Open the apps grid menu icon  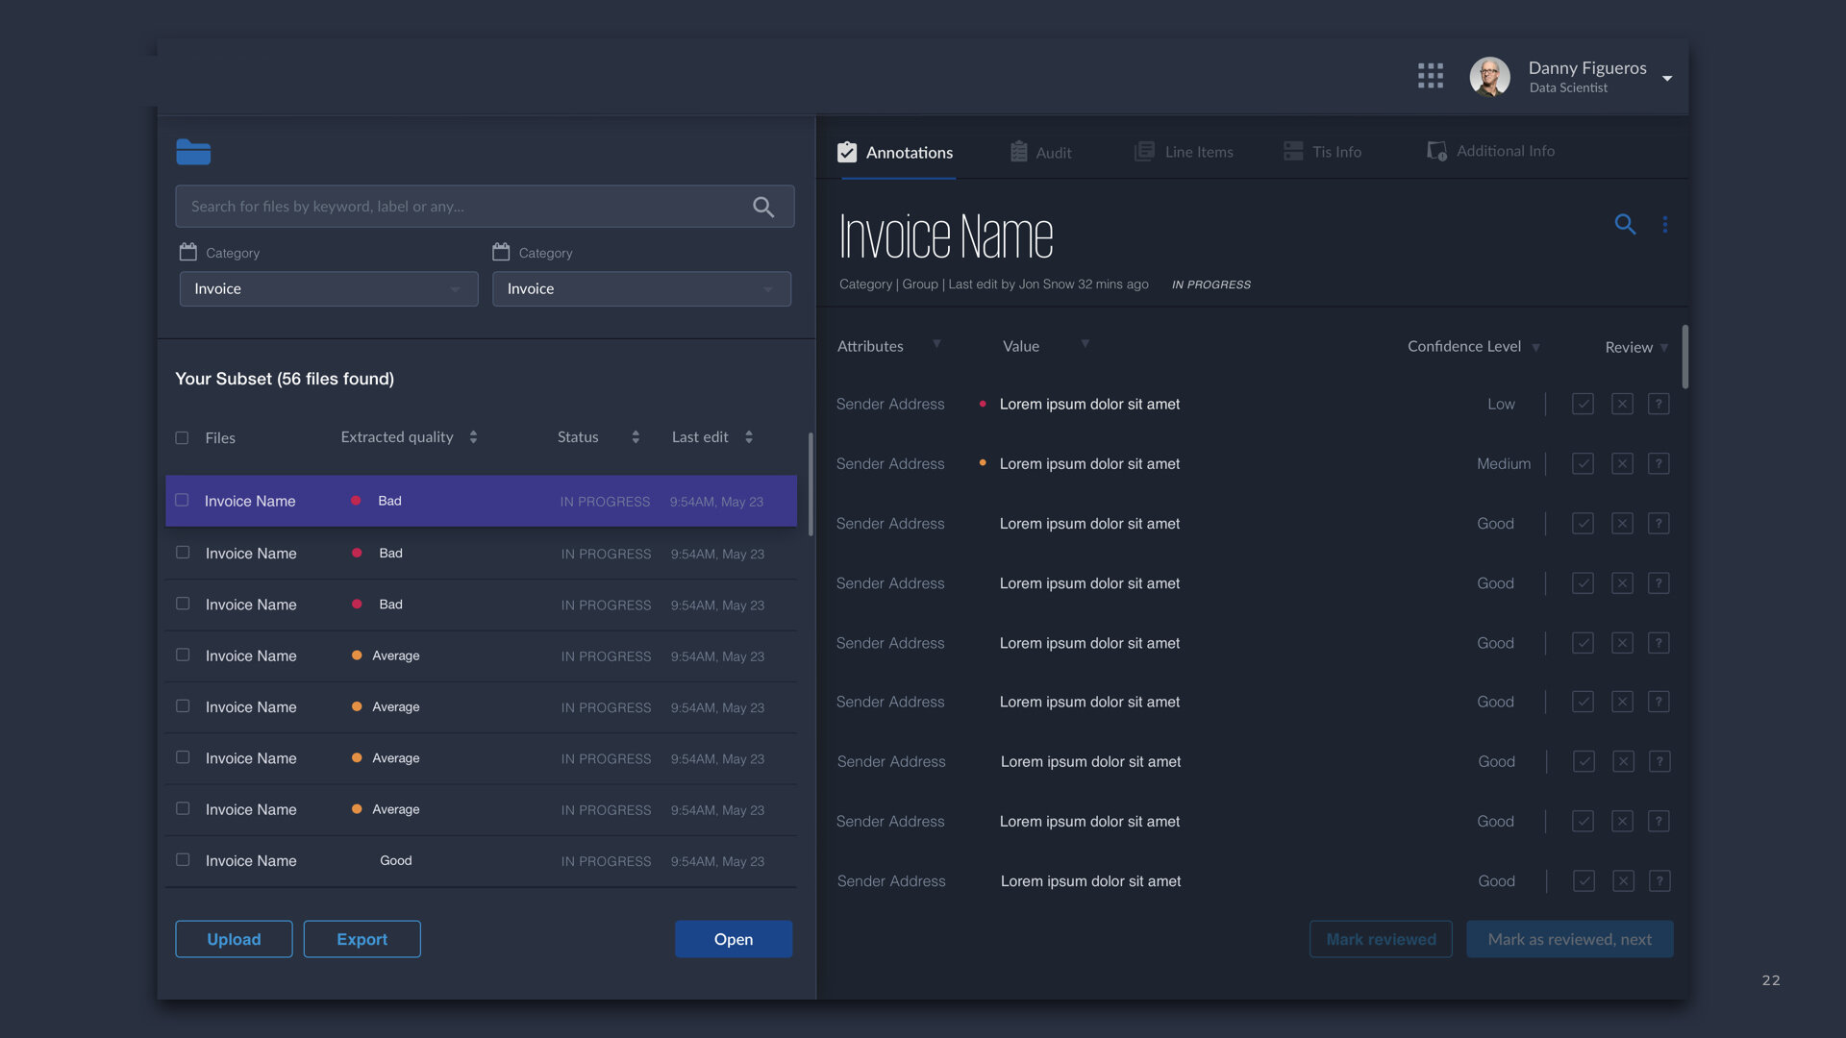pos(1431,76)
